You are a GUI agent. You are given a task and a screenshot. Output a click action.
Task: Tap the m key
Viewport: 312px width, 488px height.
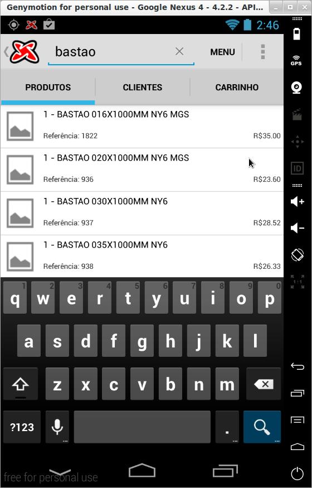227,384
